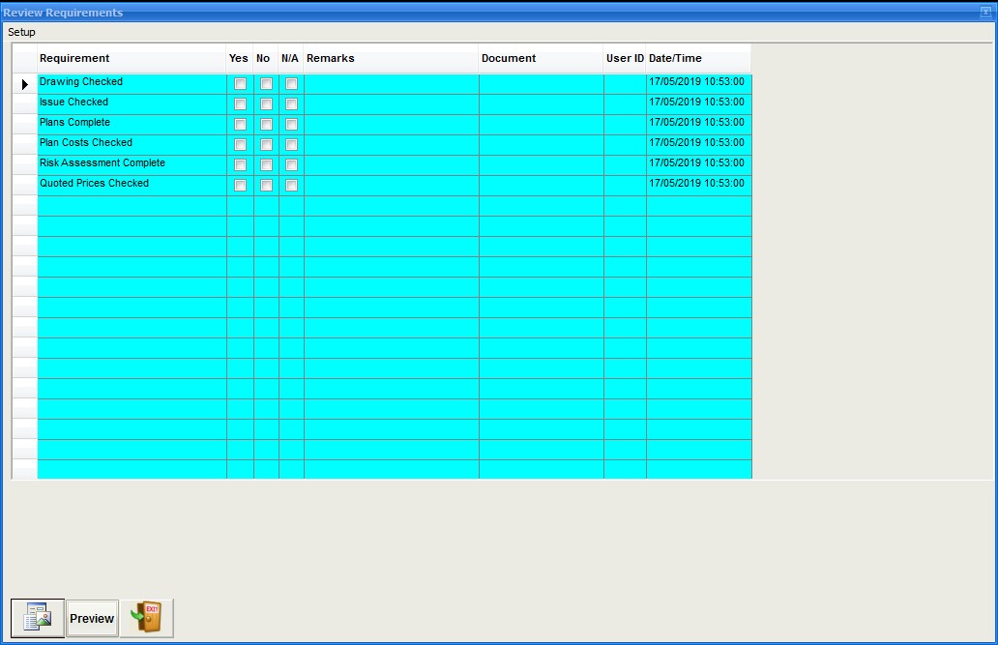Check N/A for Risk Assessment Complete
The image size is (998, 645).
click(x=291, y=165)
